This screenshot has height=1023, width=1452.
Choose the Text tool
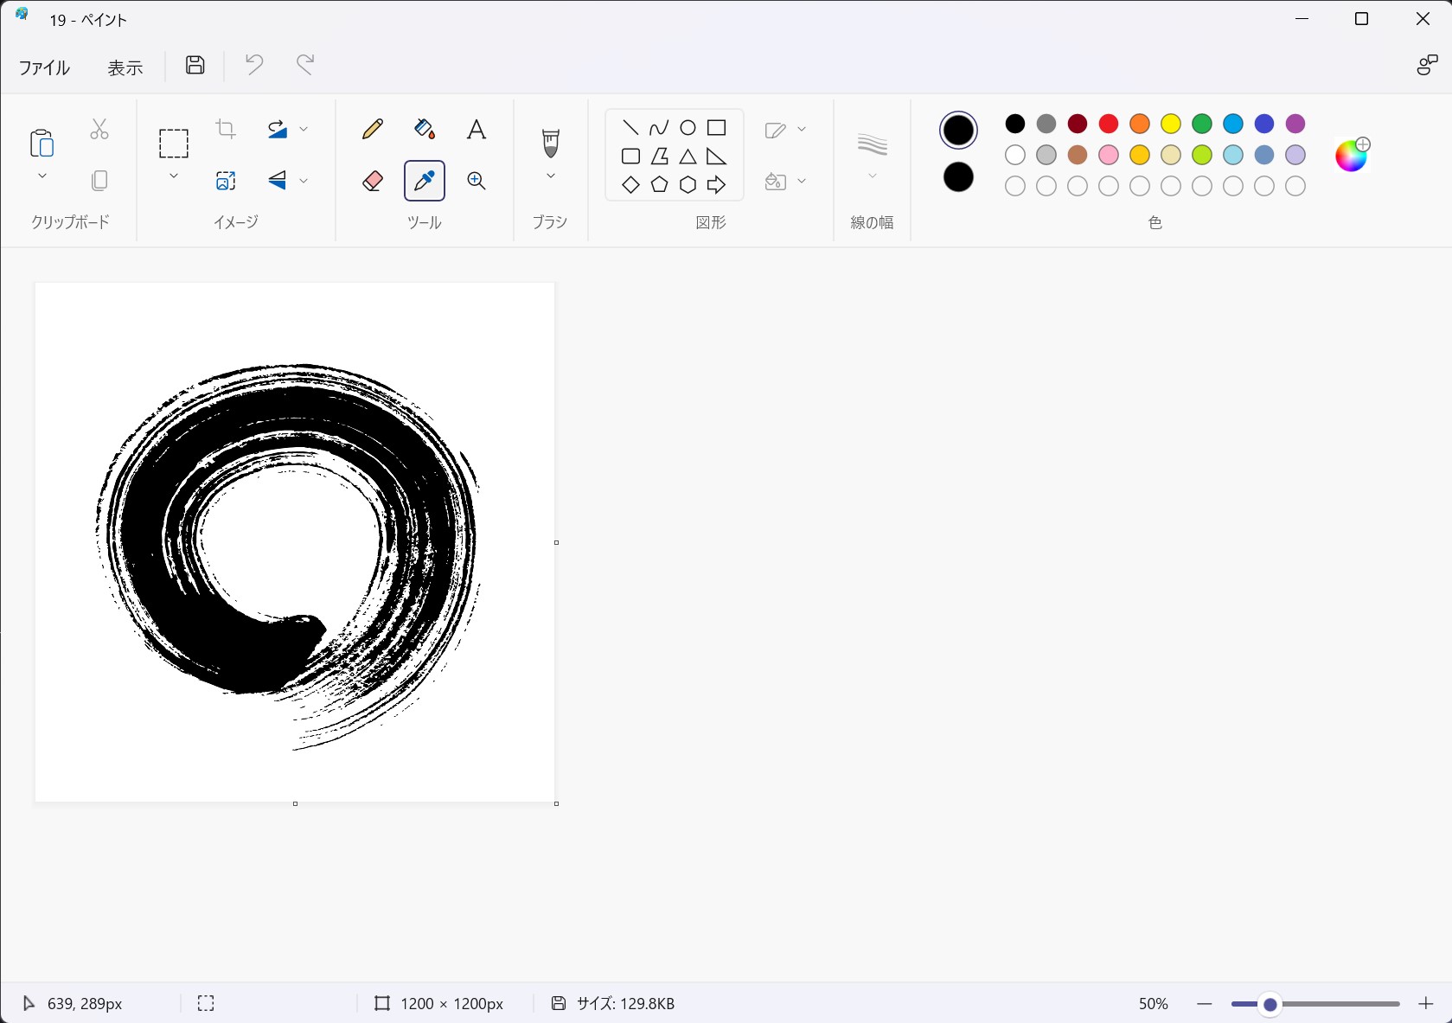476,130
